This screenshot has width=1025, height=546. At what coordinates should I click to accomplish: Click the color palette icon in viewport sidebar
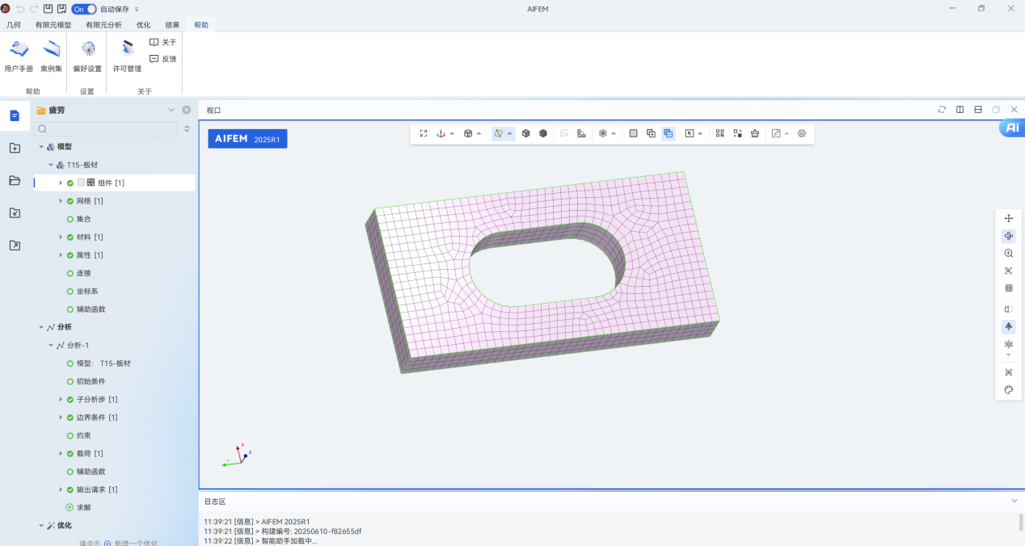1008,390
